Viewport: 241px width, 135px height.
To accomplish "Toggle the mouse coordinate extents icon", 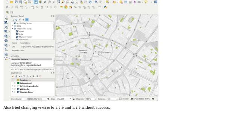I will tap(49, 99).
